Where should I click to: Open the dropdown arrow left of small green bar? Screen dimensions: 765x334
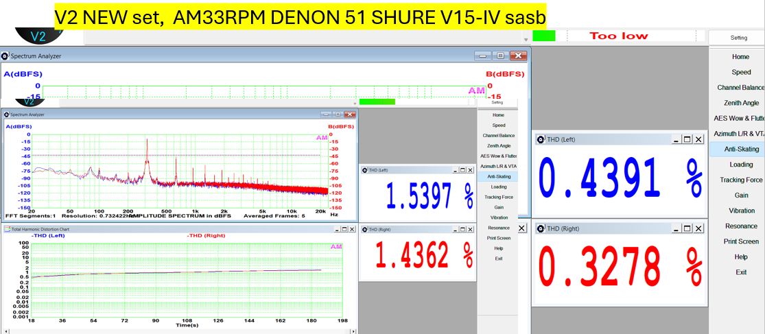pyautogui.click(x=355, y=104)
